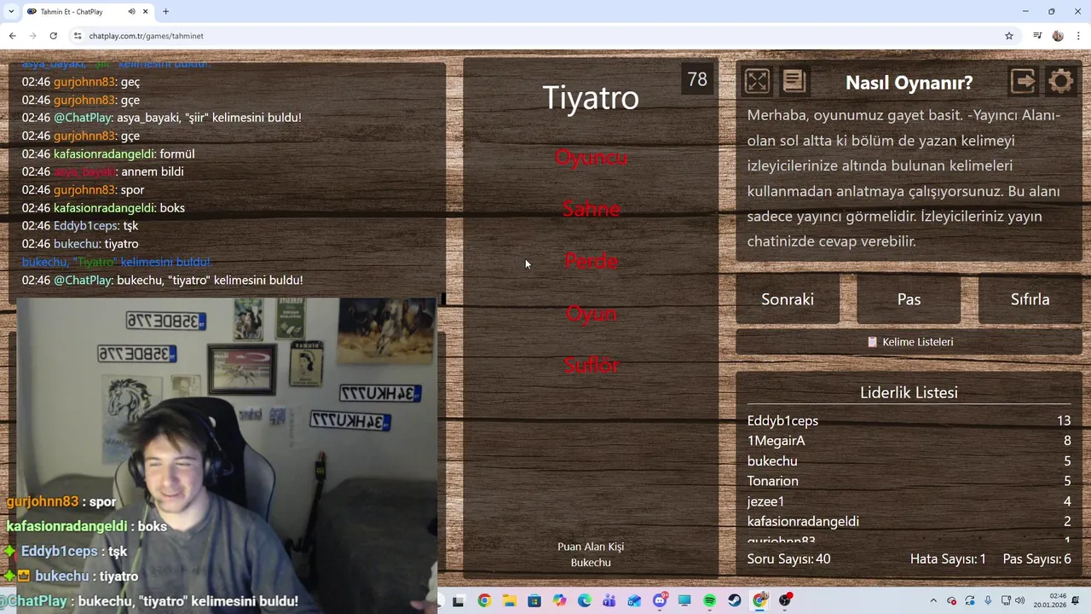Open tab search dropdown chevron

[x=12, y=11]
